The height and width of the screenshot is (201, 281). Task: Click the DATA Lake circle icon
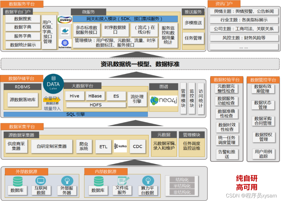pyautogui.click(x=53, y=84)
